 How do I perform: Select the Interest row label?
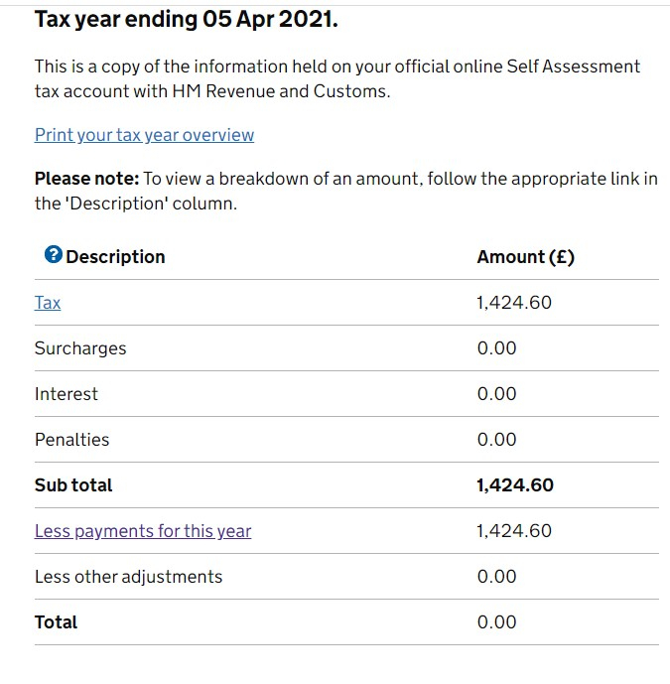[x=67, y=394]
